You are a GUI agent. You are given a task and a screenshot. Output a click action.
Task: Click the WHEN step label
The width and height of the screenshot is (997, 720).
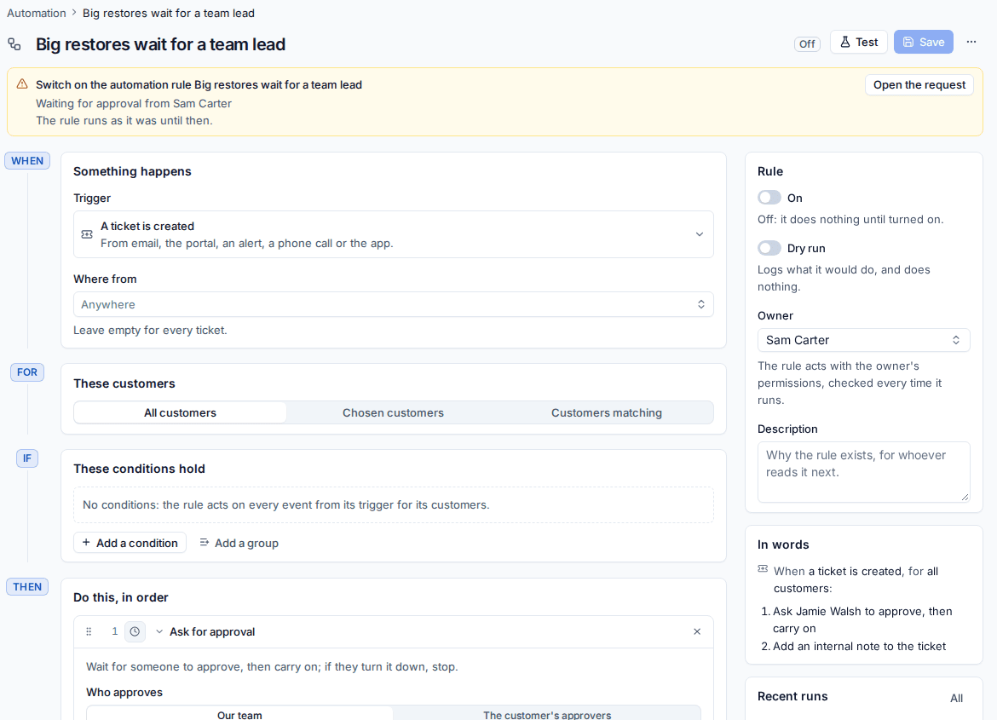tap(27, 161)
